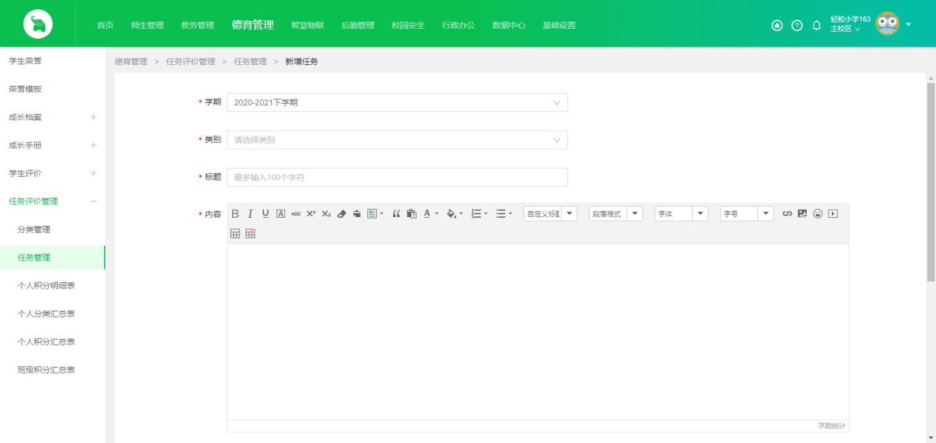Open notifications bell icon
This screenshot has height=443, width=936.
(816, 26)
